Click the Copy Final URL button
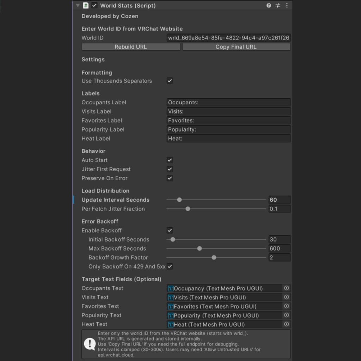Screen dimensions: 361x361 236,47
